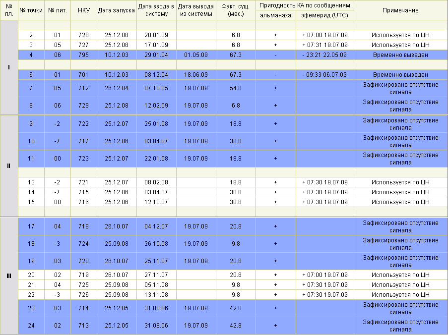The width and height of the screenshot is (448, 335).
Task: Click ephemeris cell '- 09:33 06.07.09'
Action: [324, 75]
